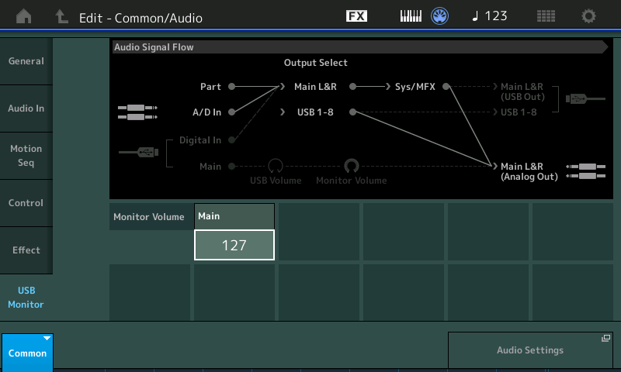The height and width of the screenshot is (372, 621).
Task: Click the tempo note icon 123
Action: click(490, 16)
